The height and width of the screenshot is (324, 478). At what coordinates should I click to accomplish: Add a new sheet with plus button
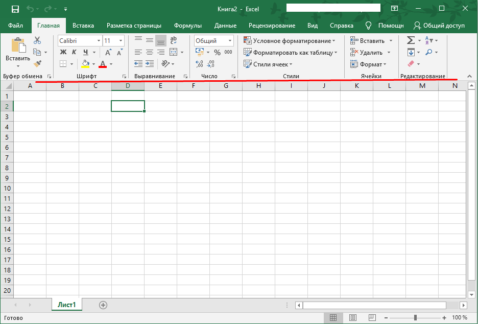(103, 305)
